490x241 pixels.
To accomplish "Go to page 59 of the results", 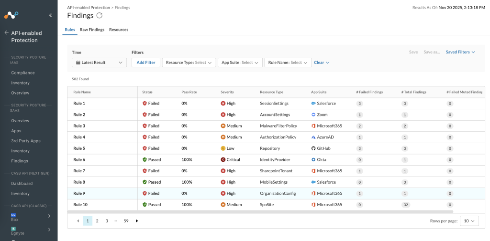I will pyautogui.click(x=126, y=221).
